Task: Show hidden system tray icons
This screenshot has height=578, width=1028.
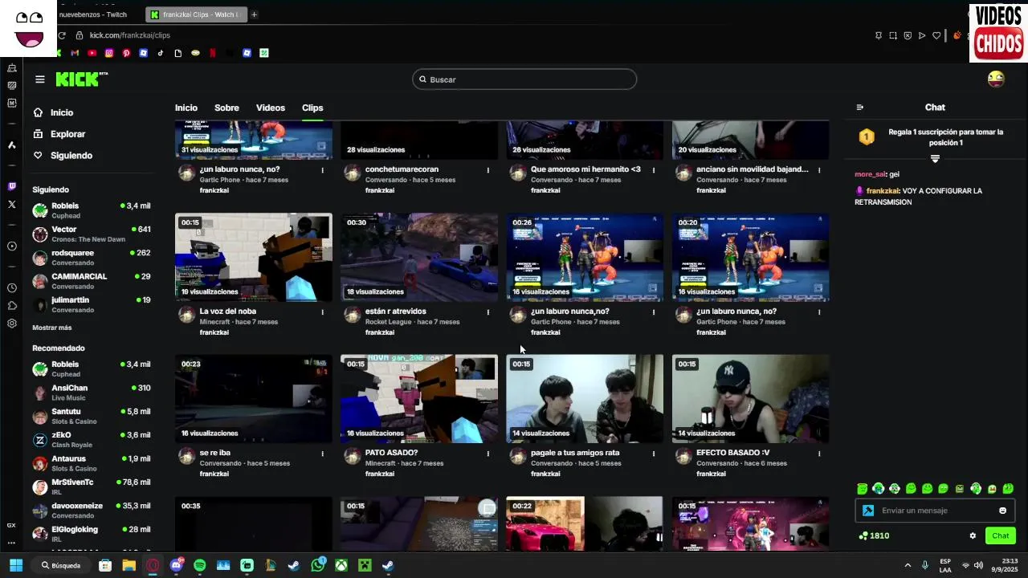Action: (908, 565)
